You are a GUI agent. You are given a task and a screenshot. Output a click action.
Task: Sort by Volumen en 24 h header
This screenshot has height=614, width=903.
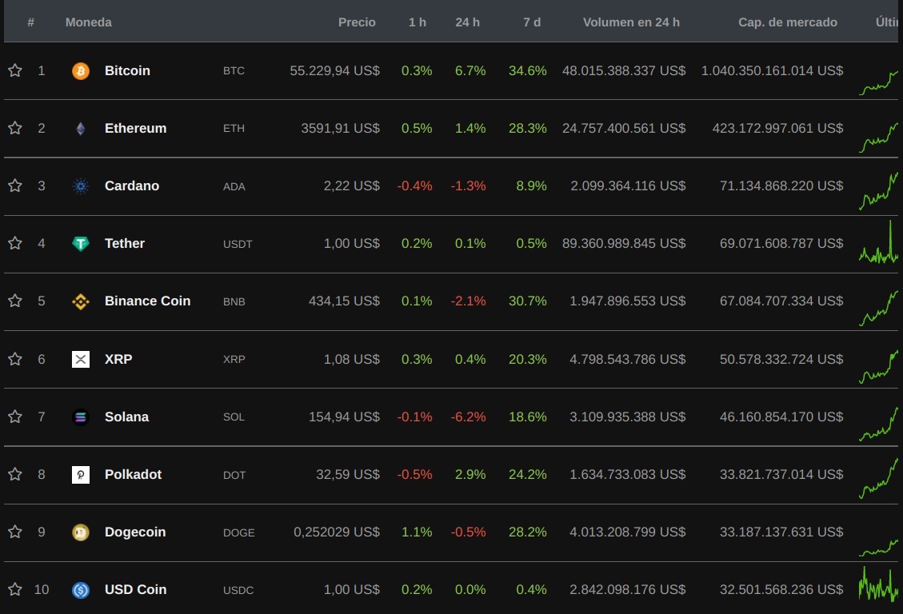pyautogui.click(x=631, y=22)
